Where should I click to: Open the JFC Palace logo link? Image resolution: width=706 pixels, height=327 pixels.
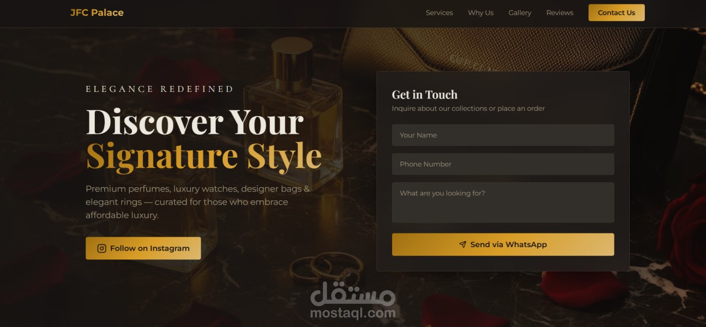point(97,13)
